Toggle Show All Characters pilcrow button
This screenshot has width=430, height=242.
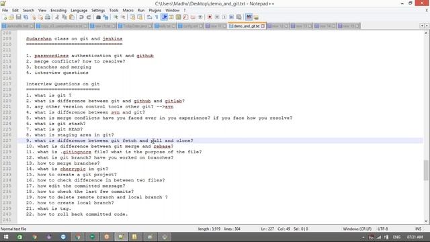pos(157,17)
